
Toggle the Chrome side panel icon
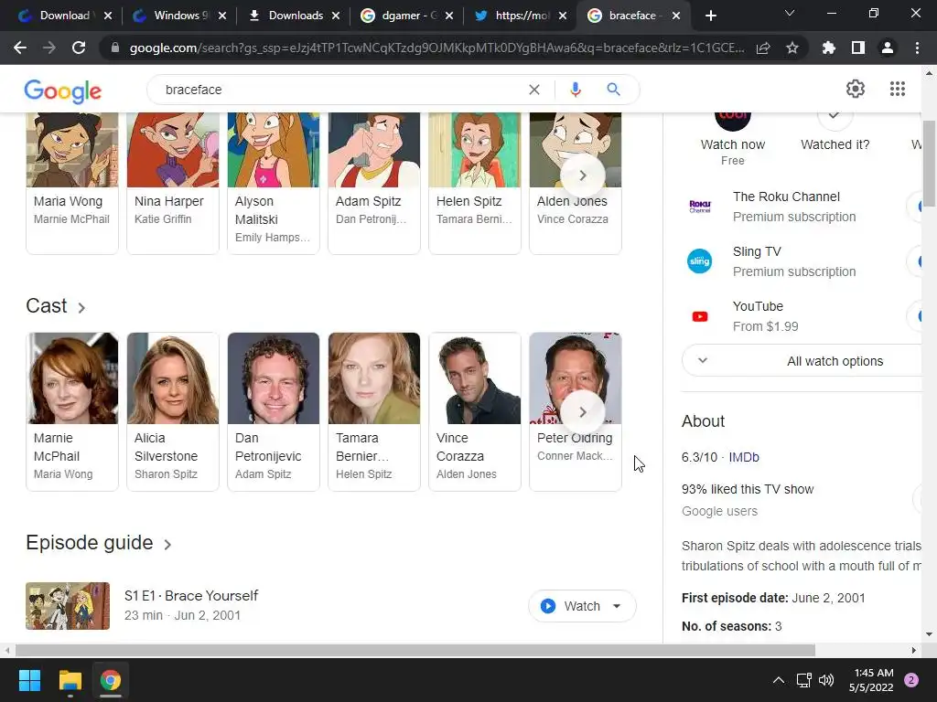858,48
